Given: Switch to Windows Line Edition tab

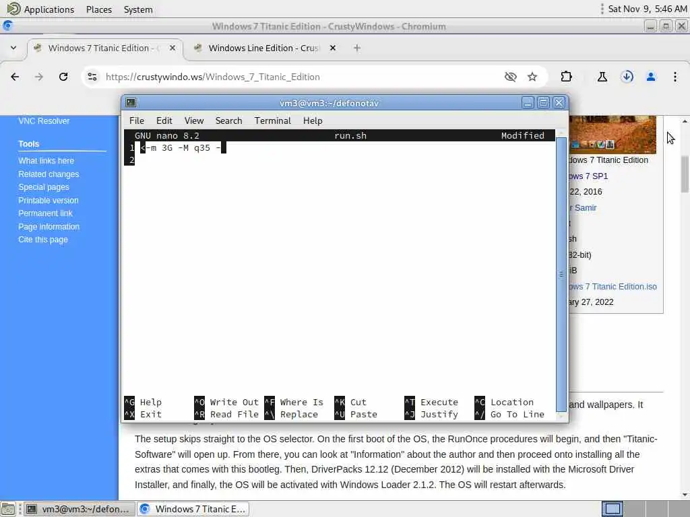Looking at the screenshot, I should point(263,48).
